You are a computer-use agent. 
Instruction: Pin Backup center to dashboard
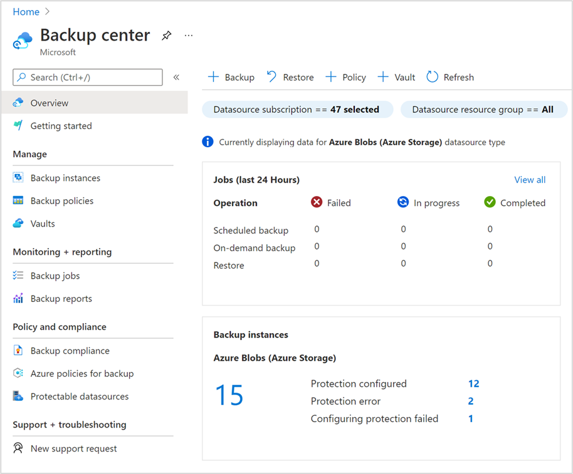166,36
